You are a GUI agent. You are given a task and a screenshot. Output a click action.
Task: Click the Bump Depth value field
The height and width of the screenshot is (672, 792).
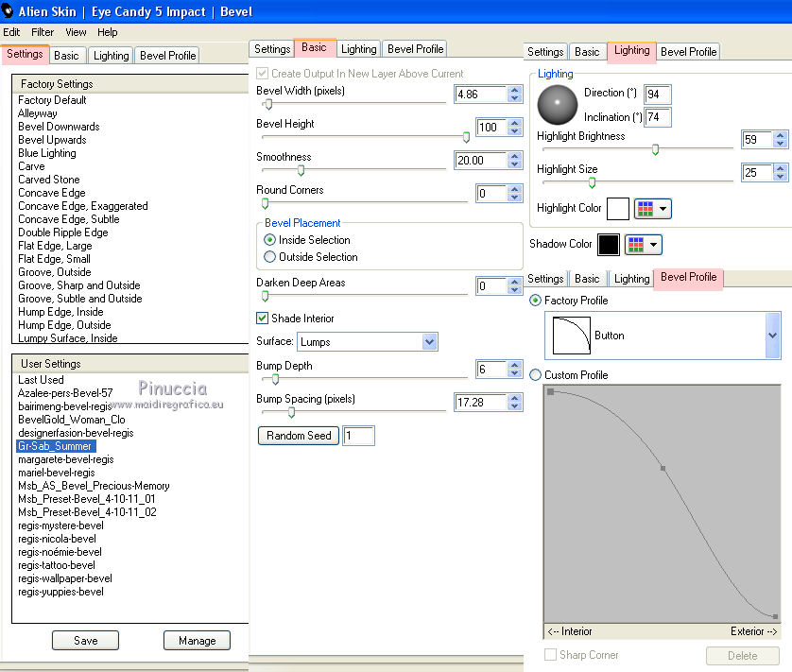pos(490,370)
